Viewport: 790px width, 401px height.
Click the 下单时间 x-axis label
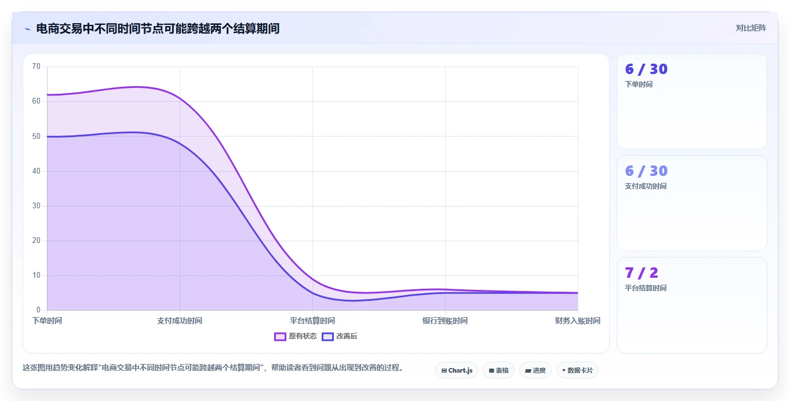[x=47, y=321]
